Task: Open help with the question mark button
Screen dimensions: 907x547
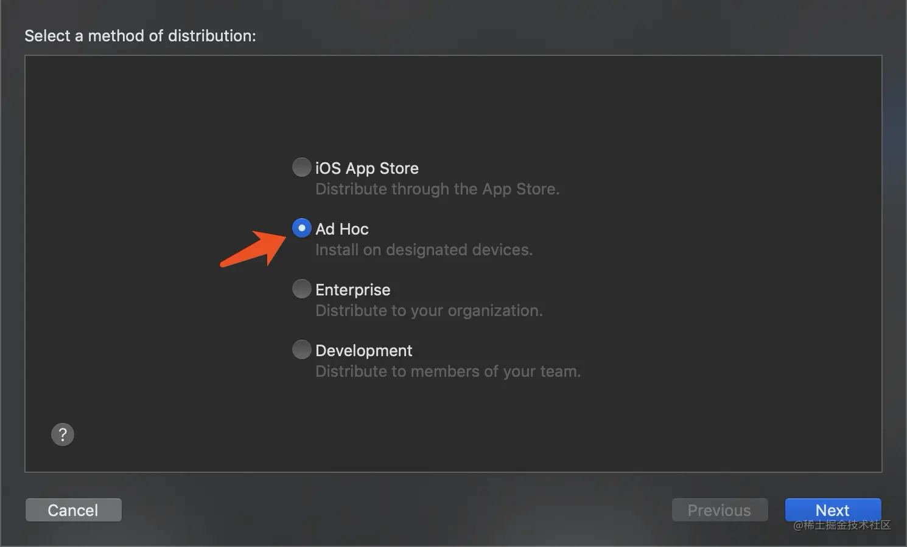Action: (x=63, y=435)
